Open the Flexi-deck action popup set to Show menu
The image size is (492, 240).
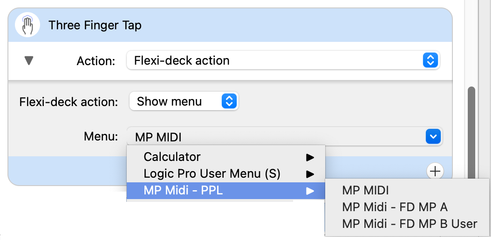coord(177,101)
